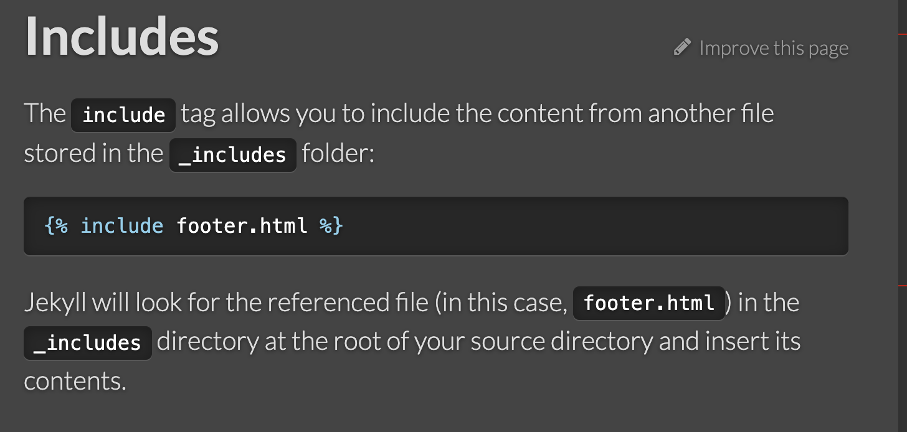
Task: Click the opening "{%" delimiter in code block
Action: coord(57,225)
